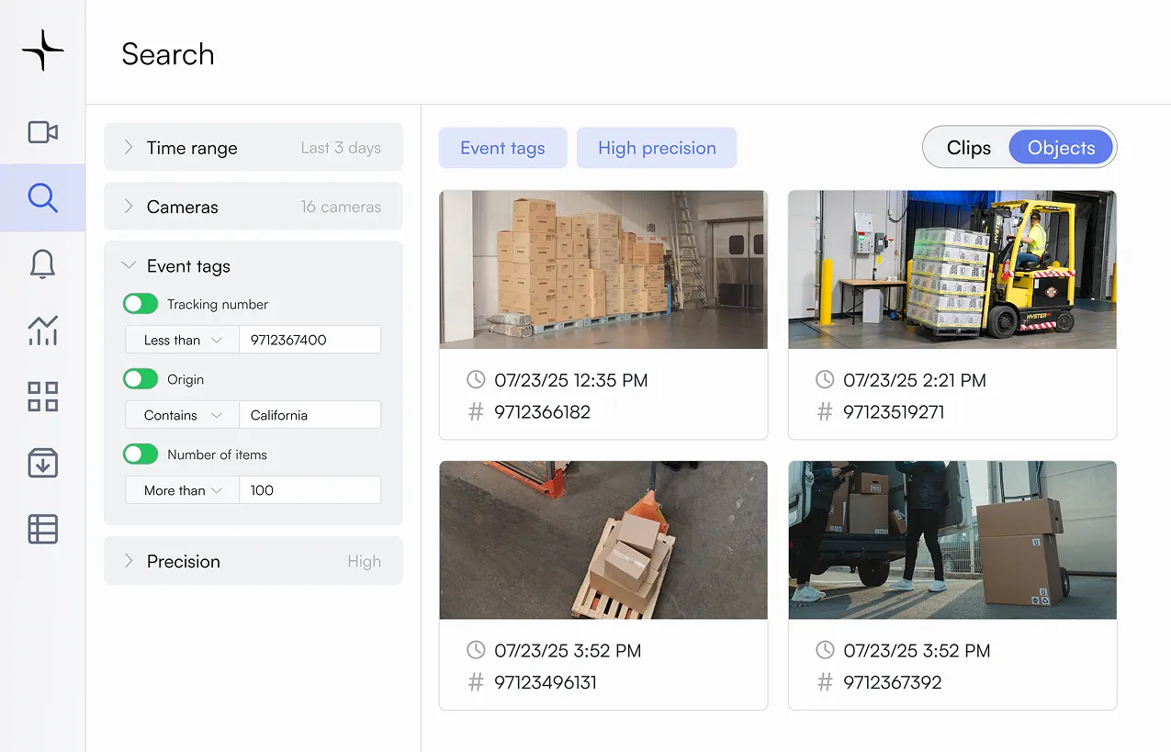This screenshot has height=752, width=1171.
Task: Open the downloads archive icon
Action: click(43, 463)
